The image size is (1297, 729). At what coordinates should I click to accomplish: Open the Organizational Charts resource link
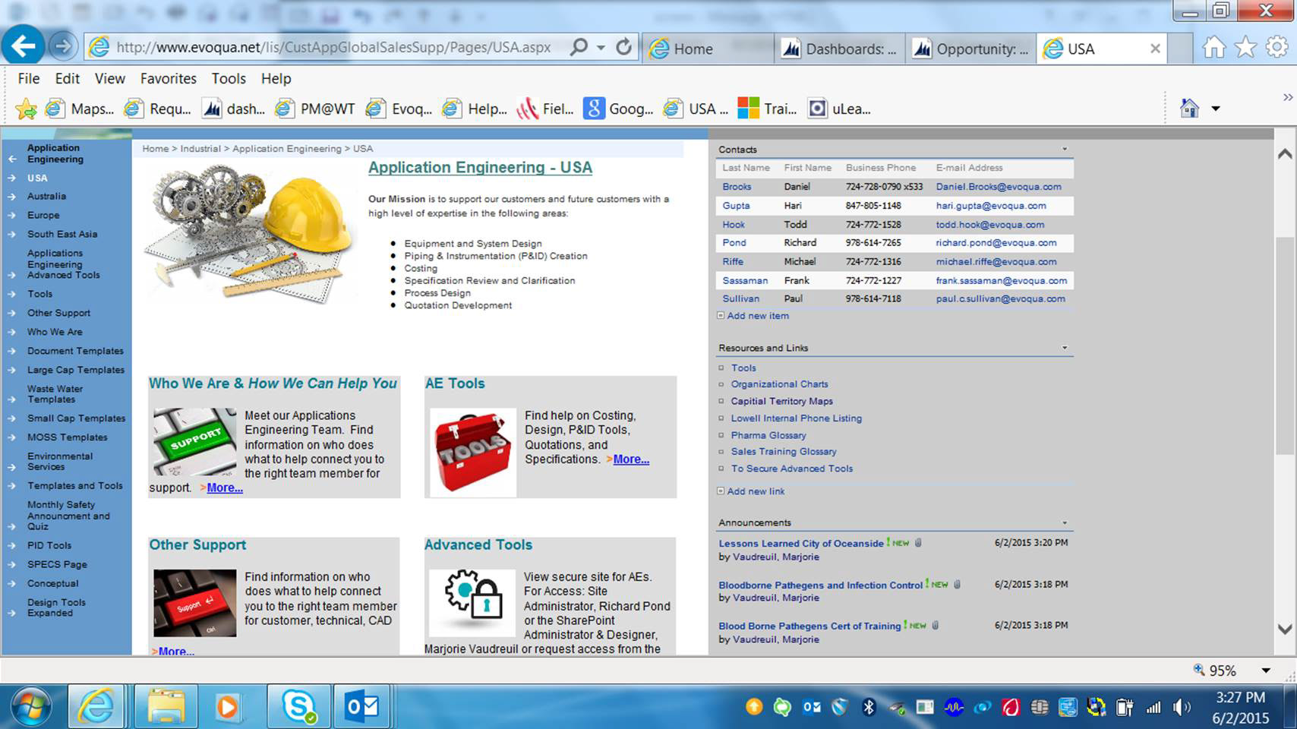(x=779, y=384)
